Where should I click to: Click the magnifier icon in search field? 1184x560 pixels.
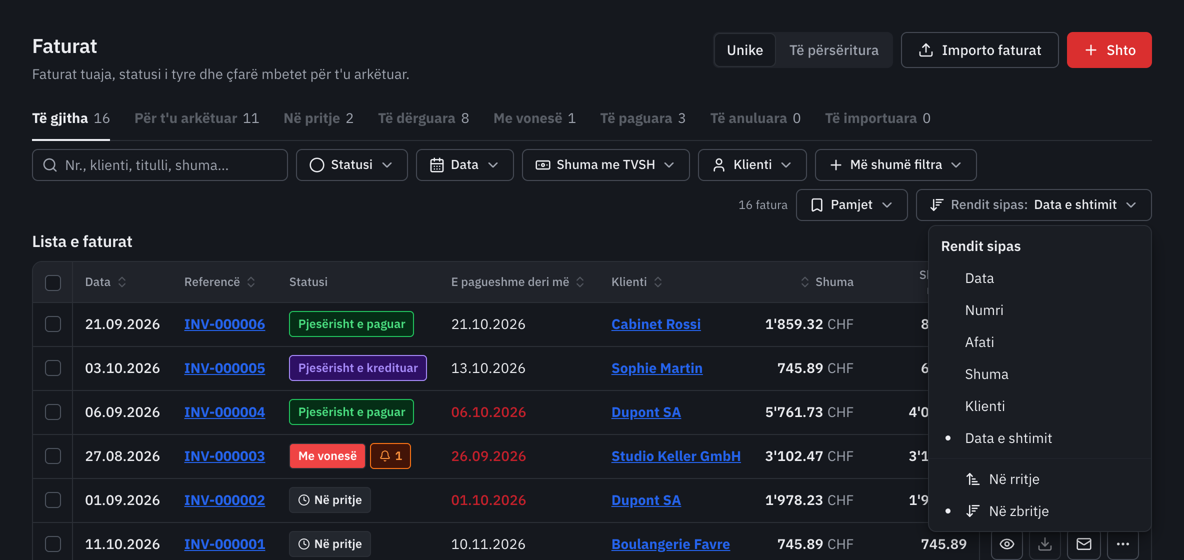click(50, 165)
